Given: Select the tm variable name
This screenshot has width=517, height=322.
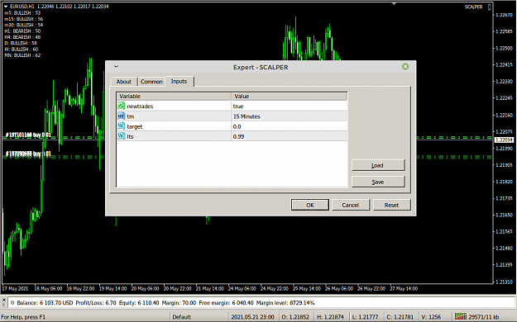Looking at the screenshot, I should [131, 116].
